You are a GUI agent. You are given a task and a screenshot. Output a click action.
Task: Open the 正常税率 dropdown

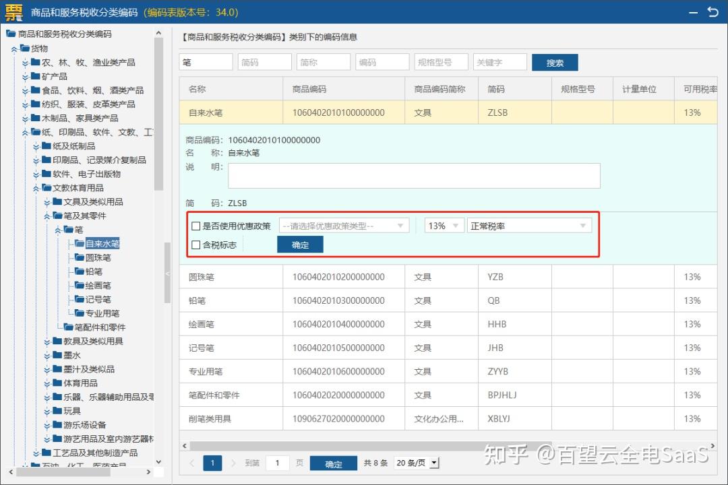click(x=529, y=226)
